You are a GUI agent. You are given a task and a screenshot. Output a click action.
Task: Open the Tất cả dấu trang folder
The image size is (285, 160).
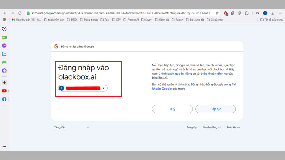271,20
